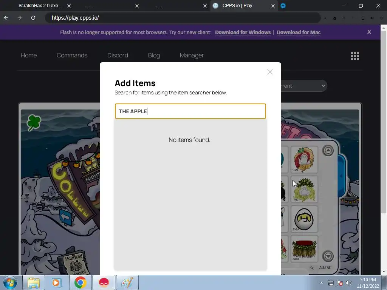The height and width of the screenshot is (290, 387).
Task: Select the green leafy hair item 1452
Action: tap(304, 190)
